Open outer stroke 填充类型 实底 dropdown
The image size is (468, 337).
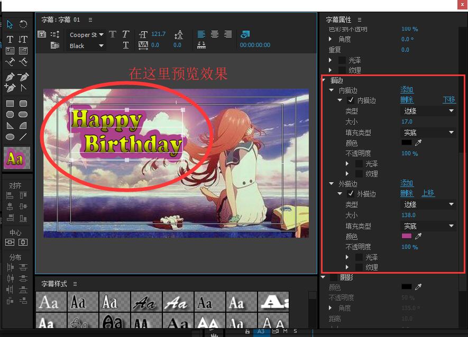pos(428,226)
